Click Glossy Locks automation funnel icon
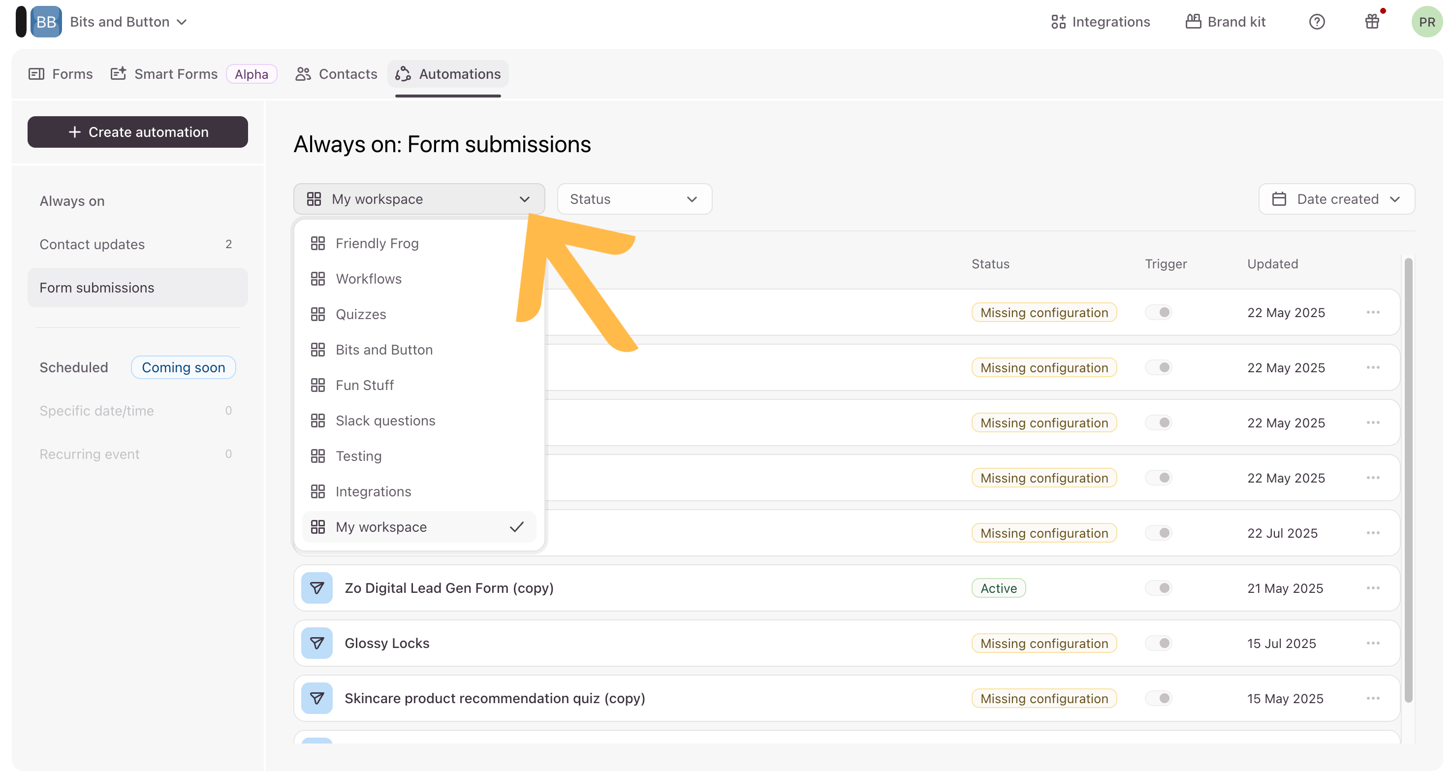This screenshot has height=777, width=1453. point(316,643)
